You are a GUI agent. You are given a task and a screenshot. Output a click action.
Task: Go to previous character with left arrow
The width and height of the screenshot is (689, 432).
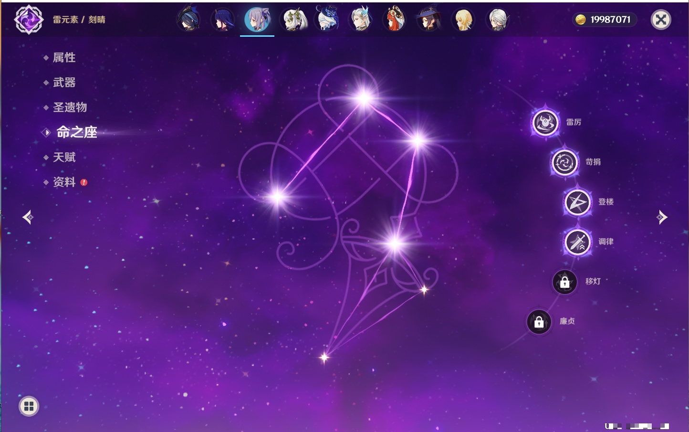pyautogui.click(x=28, y=217)
